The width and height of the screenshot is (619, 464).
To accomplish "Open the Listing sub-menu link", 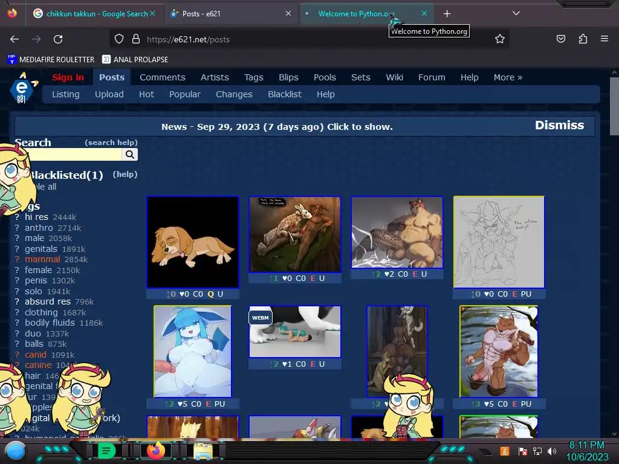I will (65, 94).
